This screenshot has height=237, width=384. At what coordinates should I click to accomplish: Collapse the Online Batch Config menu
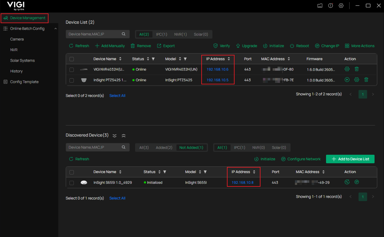pos(56,29)
